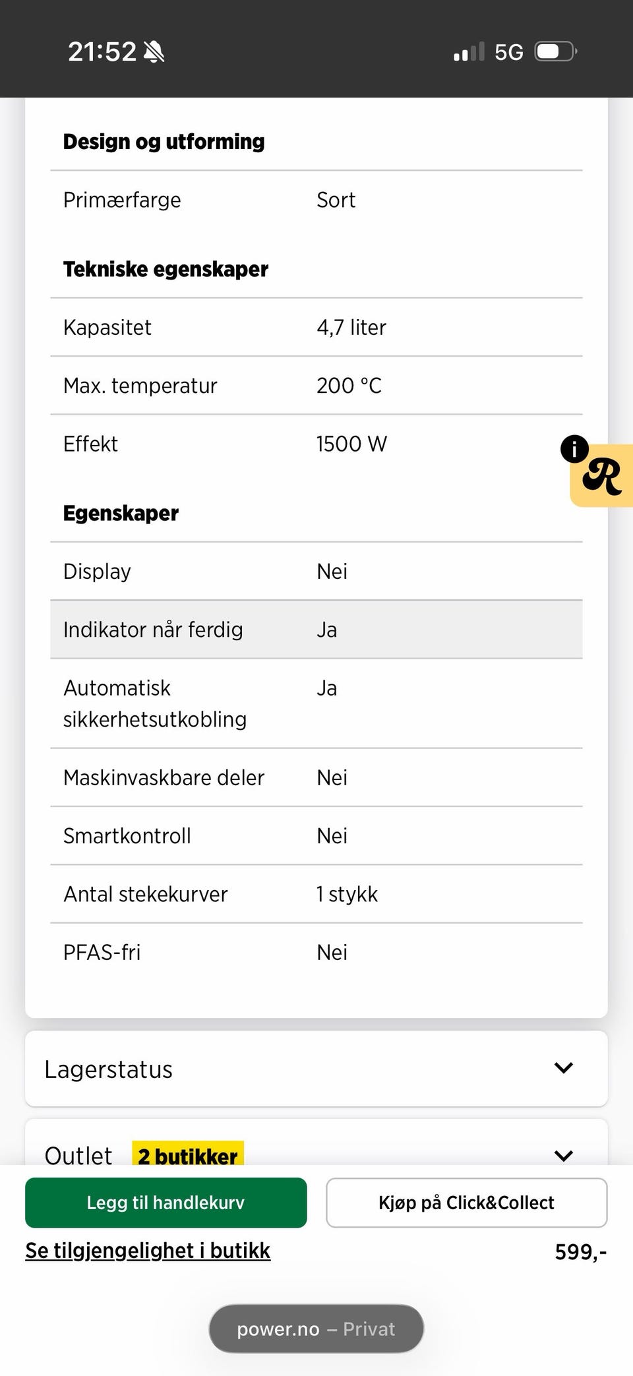
Task: Tap the power.no address bar pill
Action: point(316,1329)
